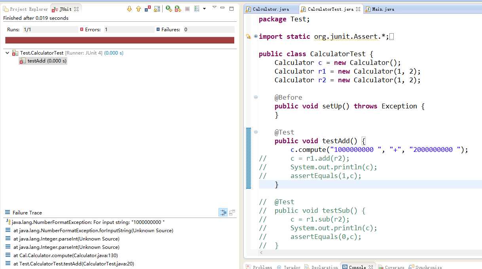Rerun test with failures first
482x269 pixels.
coord(178,9)
